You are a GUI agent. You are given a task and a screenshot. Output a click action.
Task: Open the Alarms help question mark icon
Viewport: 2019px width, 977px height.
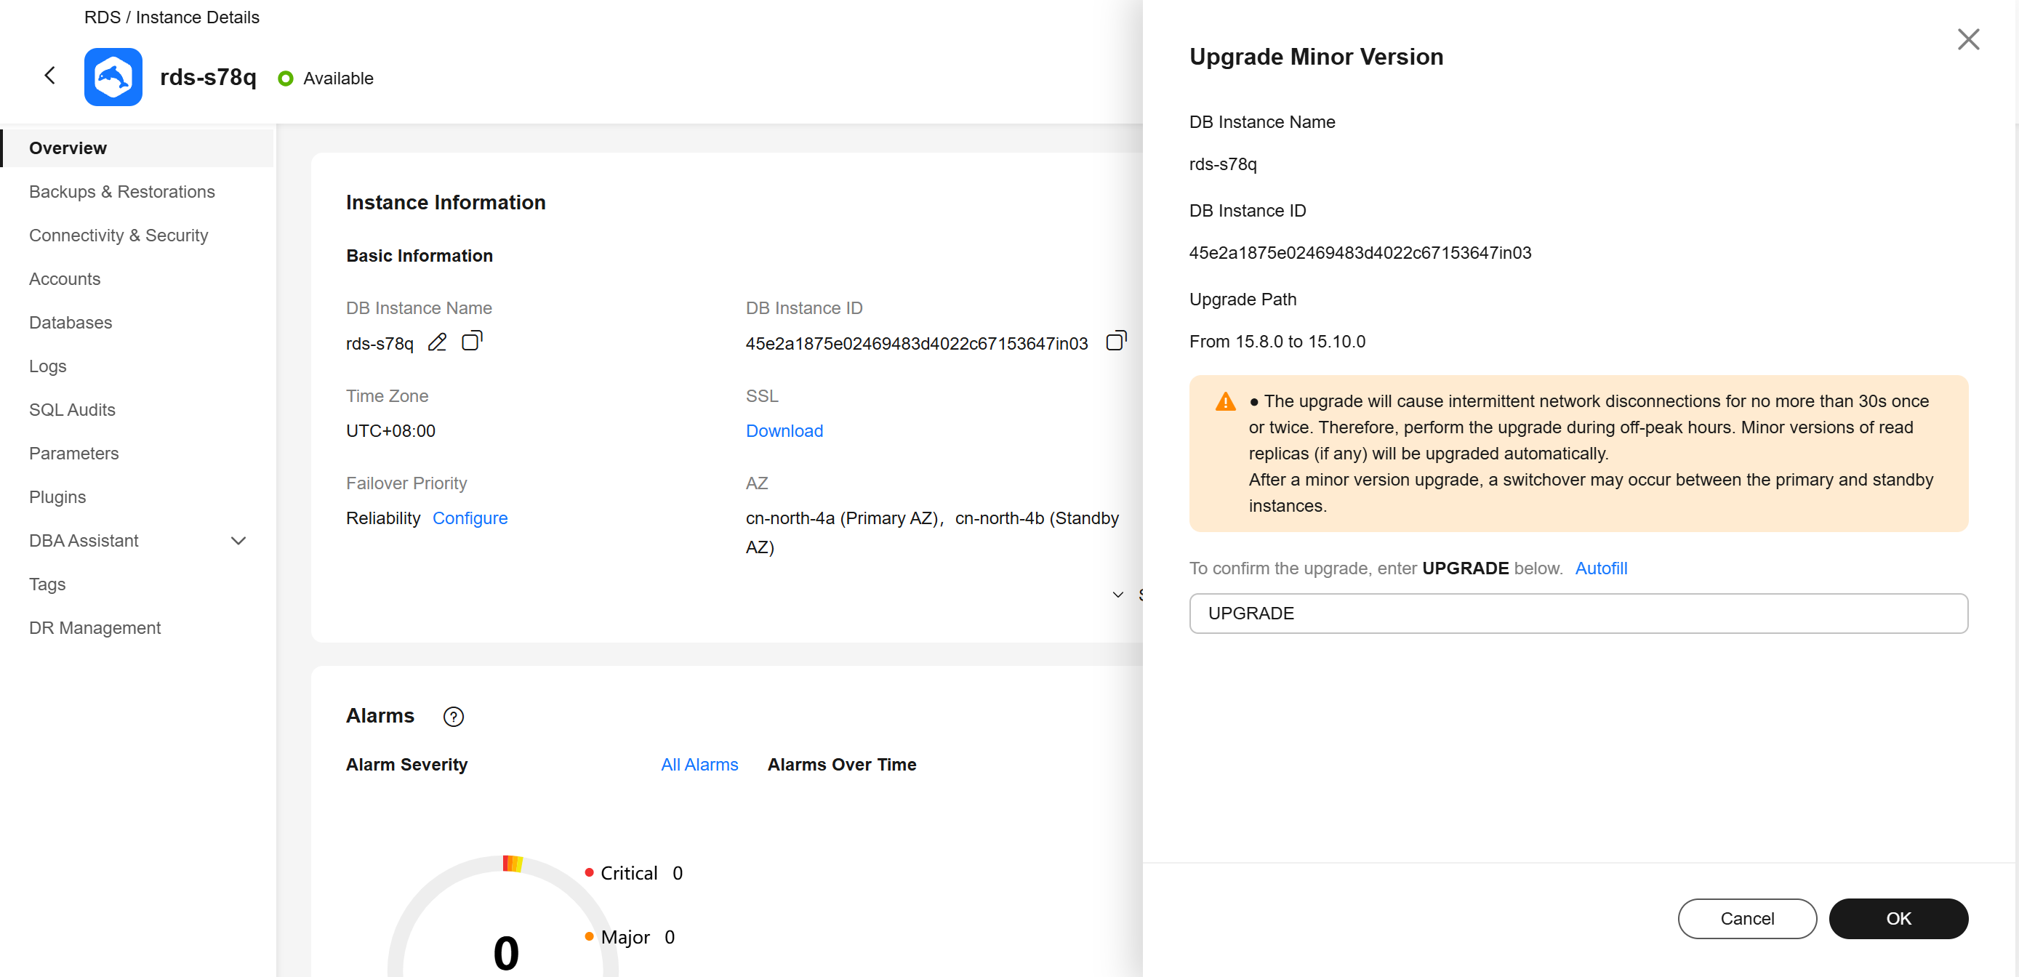pyautogui.click(x=453, y=716)
